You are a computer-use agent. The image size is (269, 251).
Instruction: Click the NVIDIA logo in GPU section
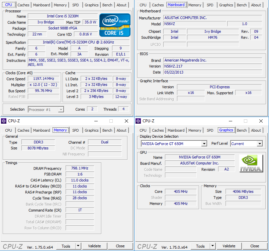(x=251, y=163)
